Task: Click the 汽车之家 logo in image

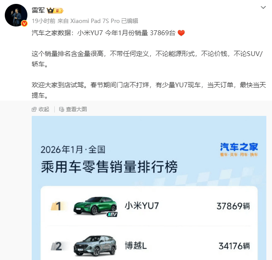Action: click(239, 149)
